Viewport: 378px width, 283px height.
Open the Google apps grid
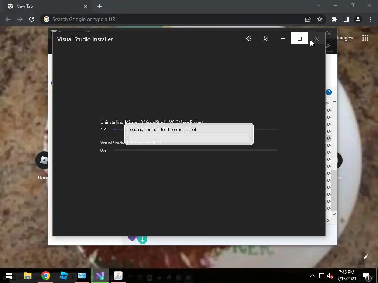(x=365, y=38)
